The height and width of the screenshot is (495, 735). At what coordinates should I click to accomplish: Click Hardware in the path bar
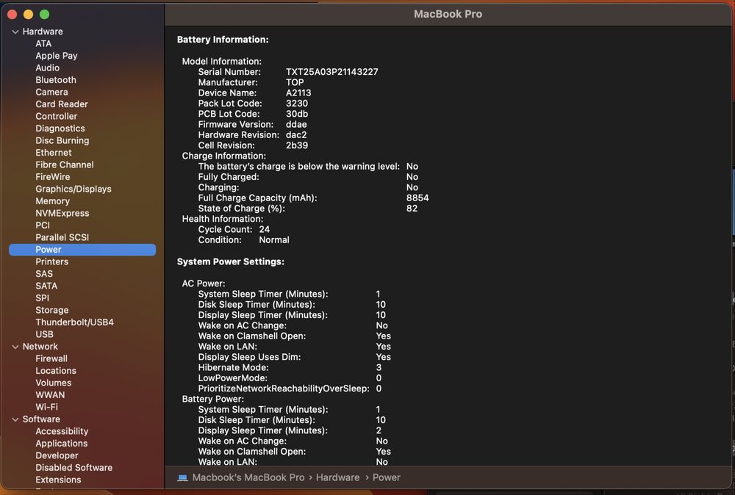tap(337, 477)
